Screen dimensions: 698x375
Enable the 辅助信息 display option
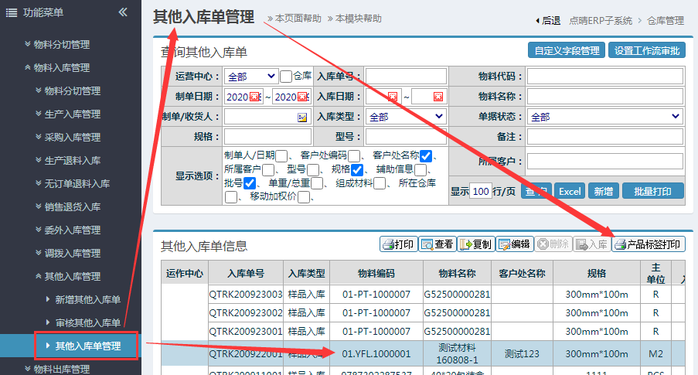421,170
